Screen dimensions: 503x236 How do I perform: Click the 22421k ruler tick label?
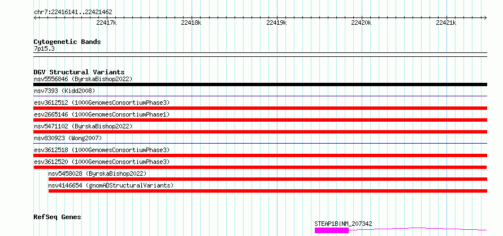[x=446, y=23]
